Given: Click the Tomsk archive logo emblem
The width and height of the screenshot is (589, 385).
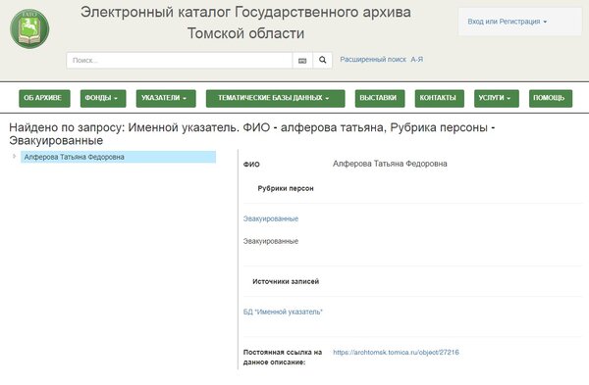Looking at the screenshot, I should tap(29, 28).
